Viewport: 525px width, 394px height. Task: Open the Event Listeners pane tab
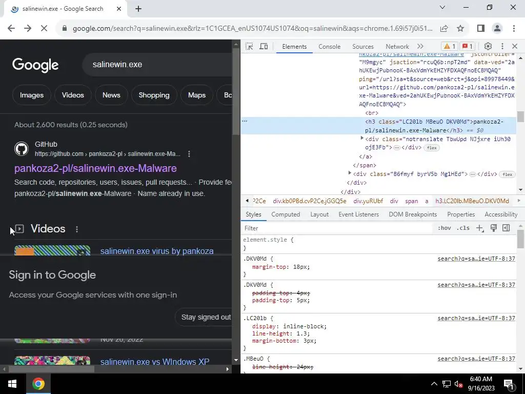(x=358, y=214)
